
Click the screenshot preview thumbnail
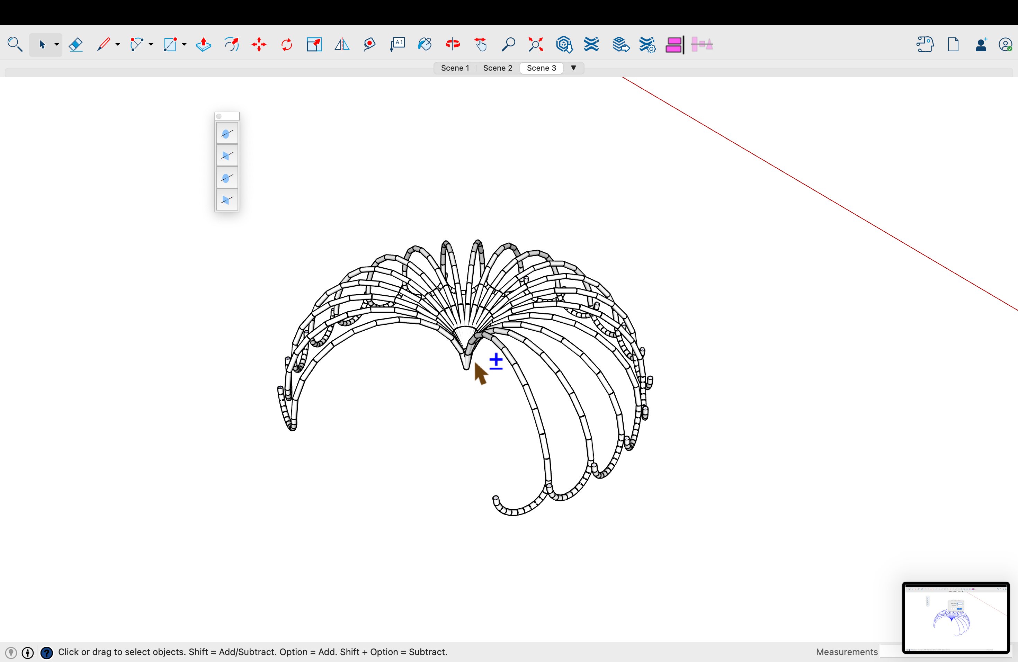(x=956, y=618)
